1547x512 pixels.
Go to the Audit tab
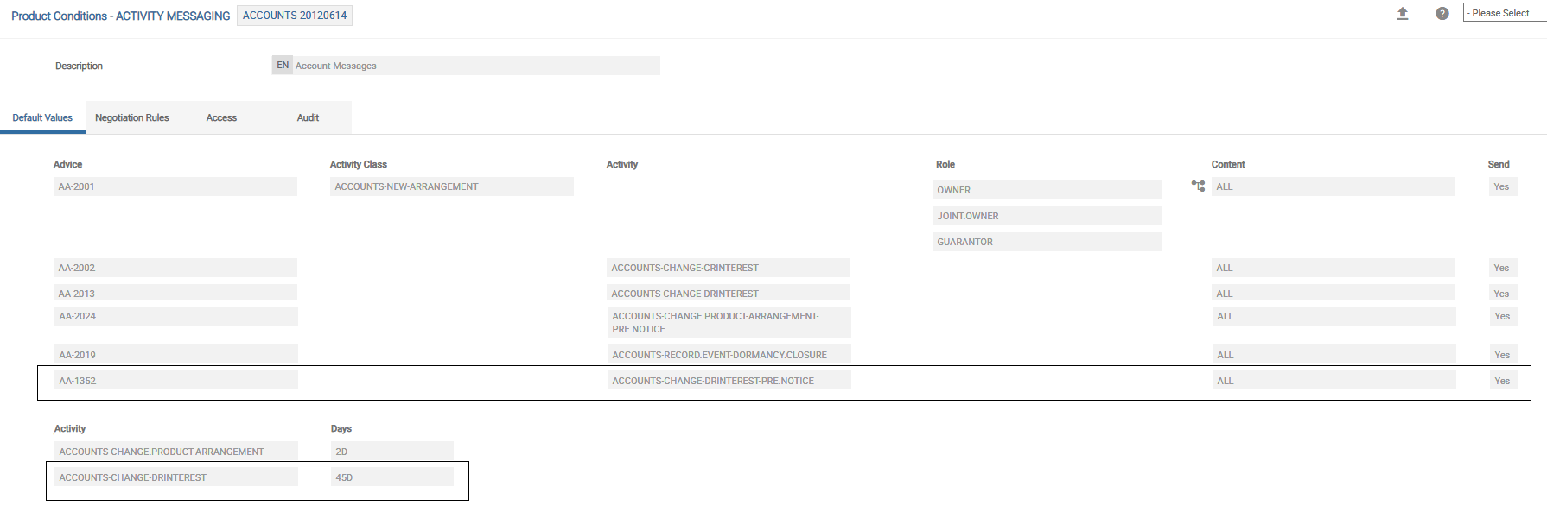tap(308, 118)
